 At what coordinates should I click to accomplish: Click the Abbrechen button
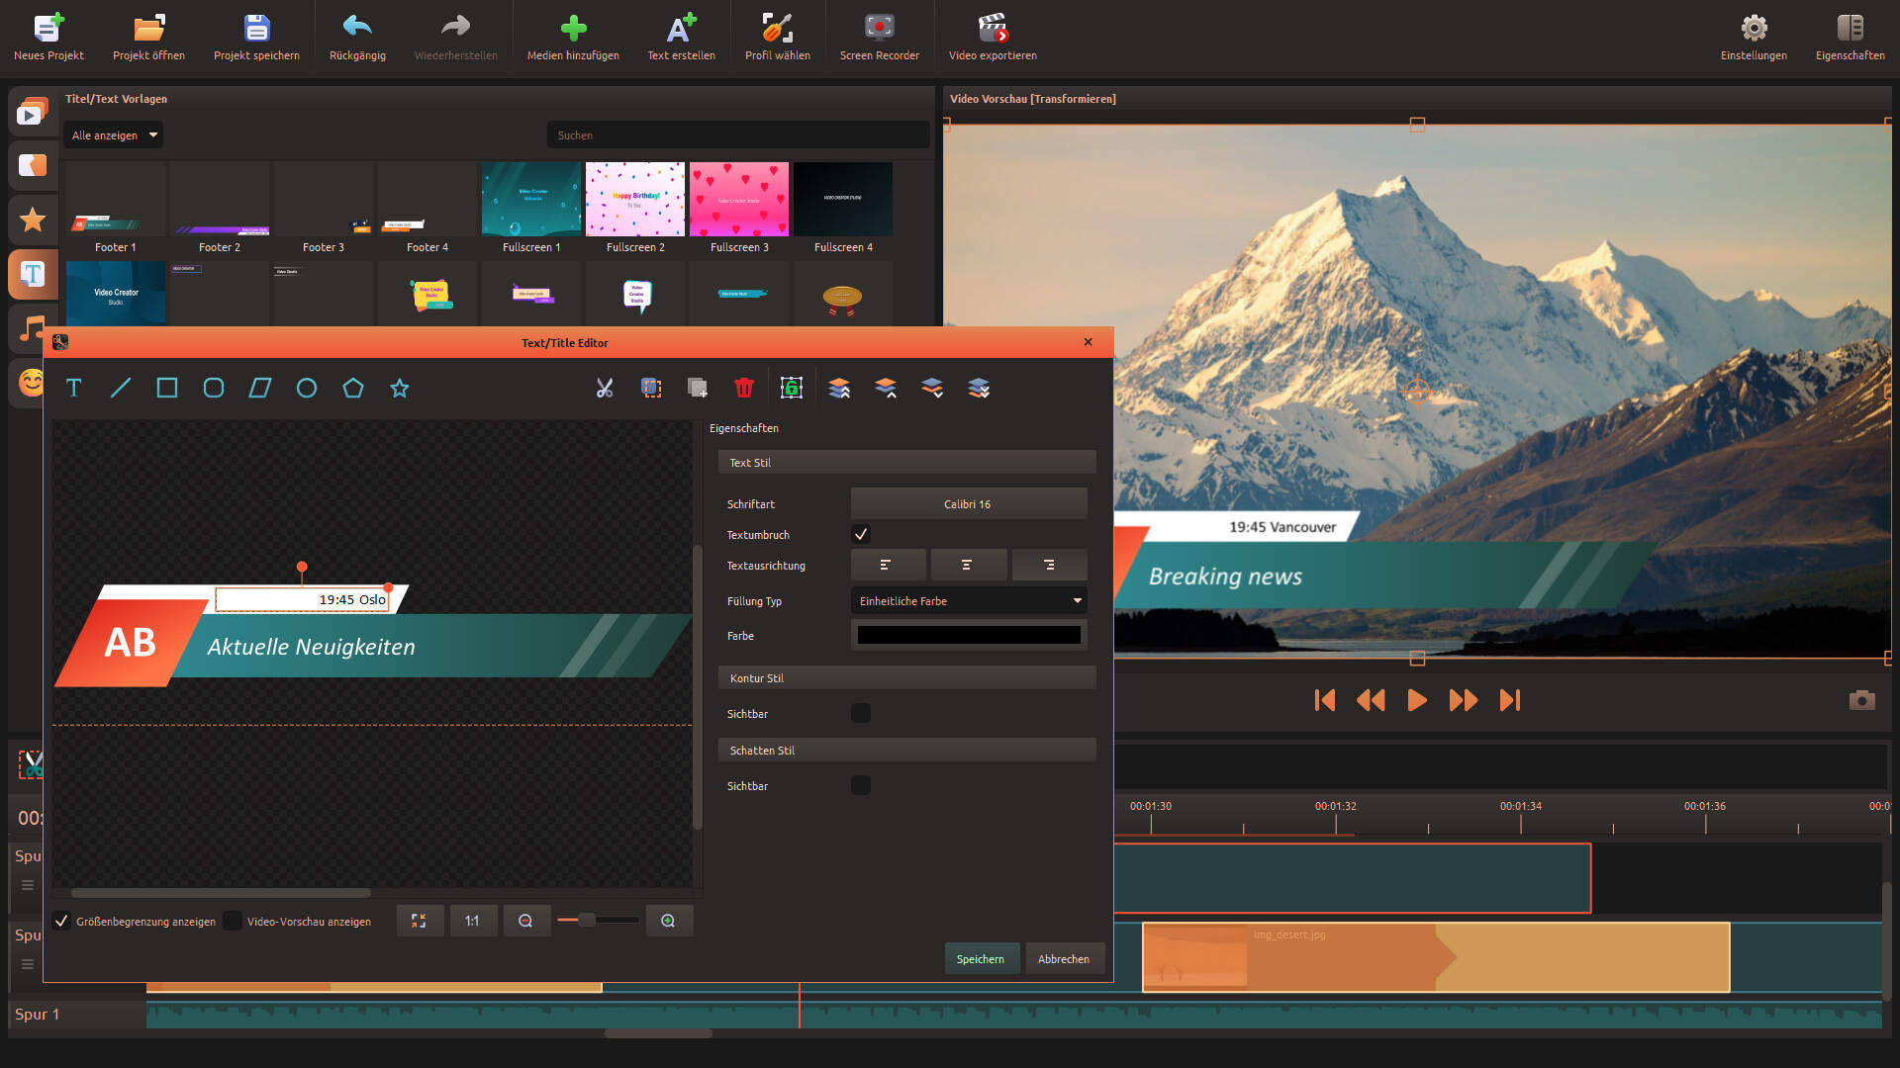[1064, 958]
